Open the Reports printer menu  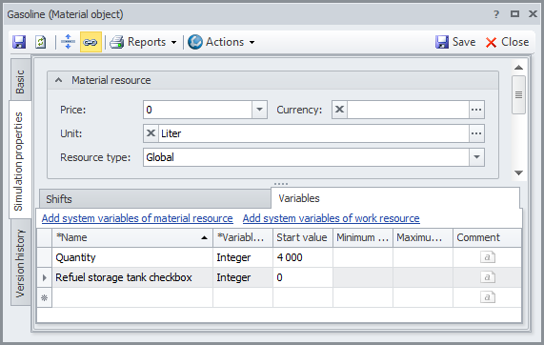[143, 42]
